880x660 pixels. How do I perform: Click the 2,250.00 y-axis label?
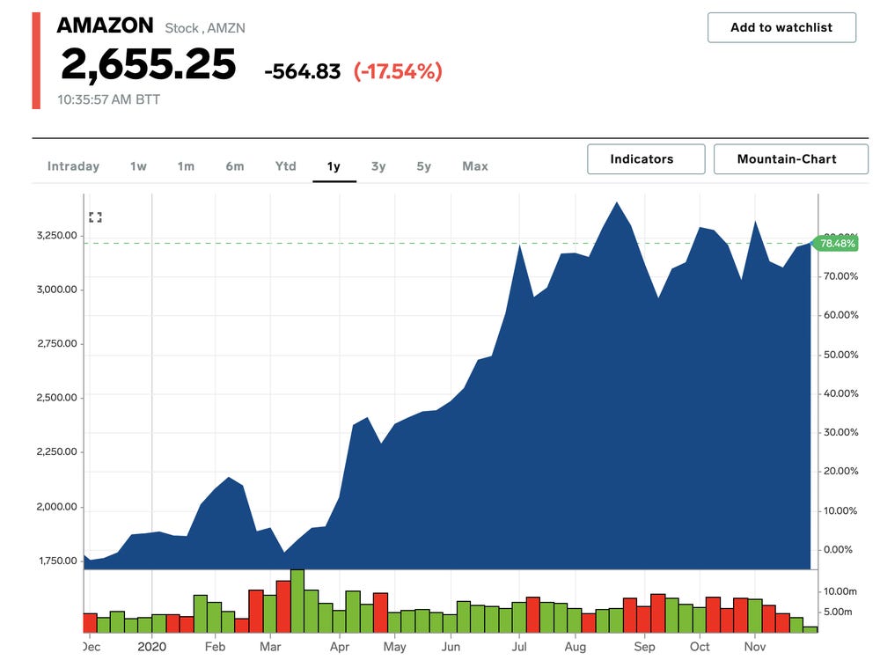pyautogui.click(x=56, y=451)
